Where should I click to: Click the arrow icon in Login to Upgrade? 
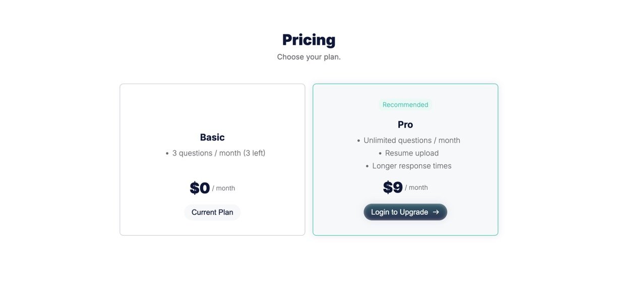click(436, 212)
